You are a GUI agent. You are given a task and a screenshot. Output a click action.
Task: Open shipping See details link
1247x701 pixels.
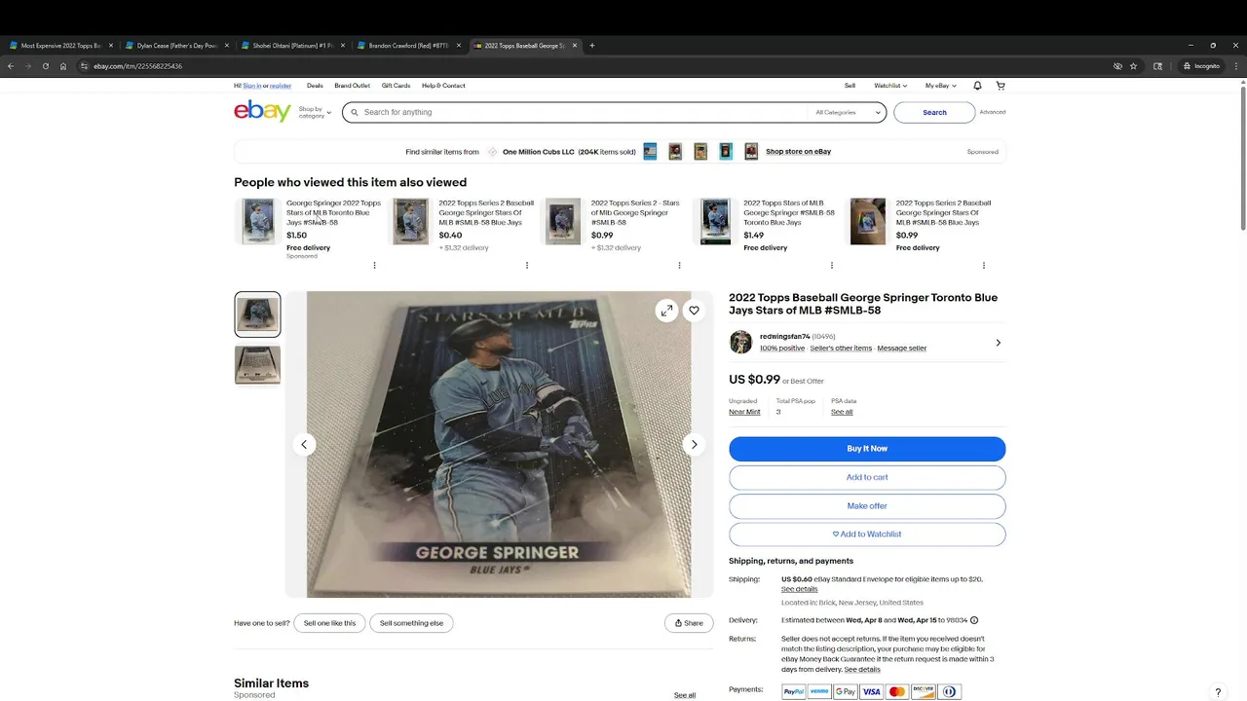(799, 589)
